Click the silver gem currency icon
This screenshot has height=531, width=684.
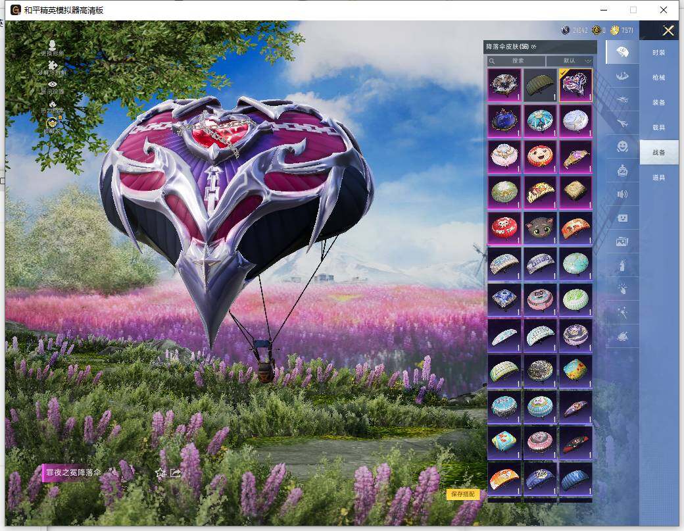566,30
